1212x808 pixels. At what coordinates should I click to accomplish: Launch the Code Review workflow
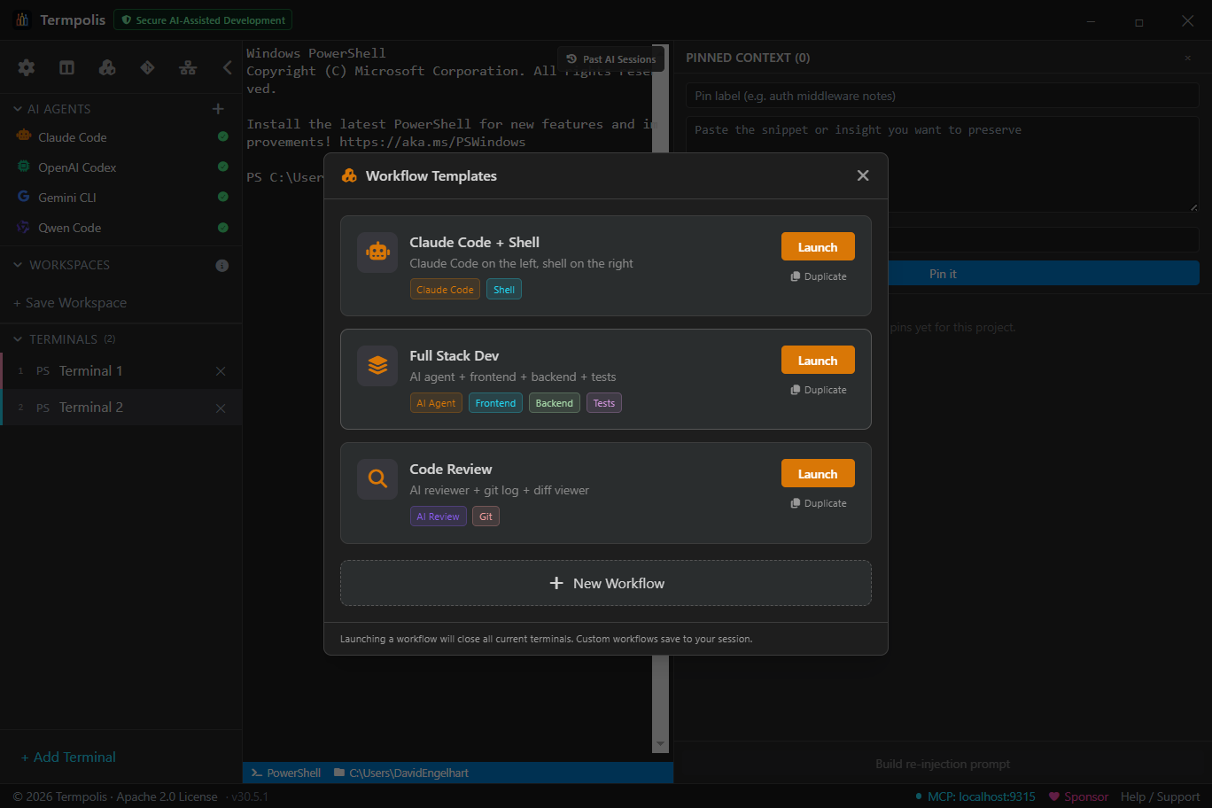(818, 473)
